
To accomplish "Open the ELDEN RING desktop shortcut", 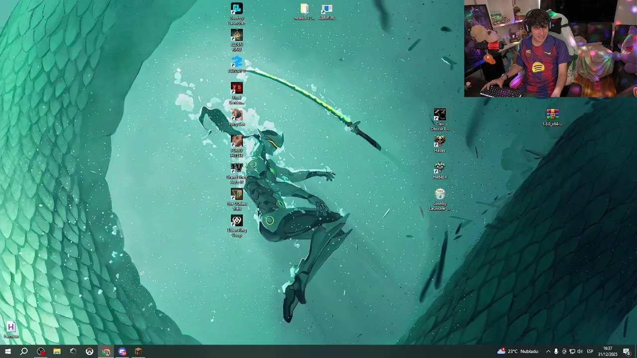I will point(237,40).
